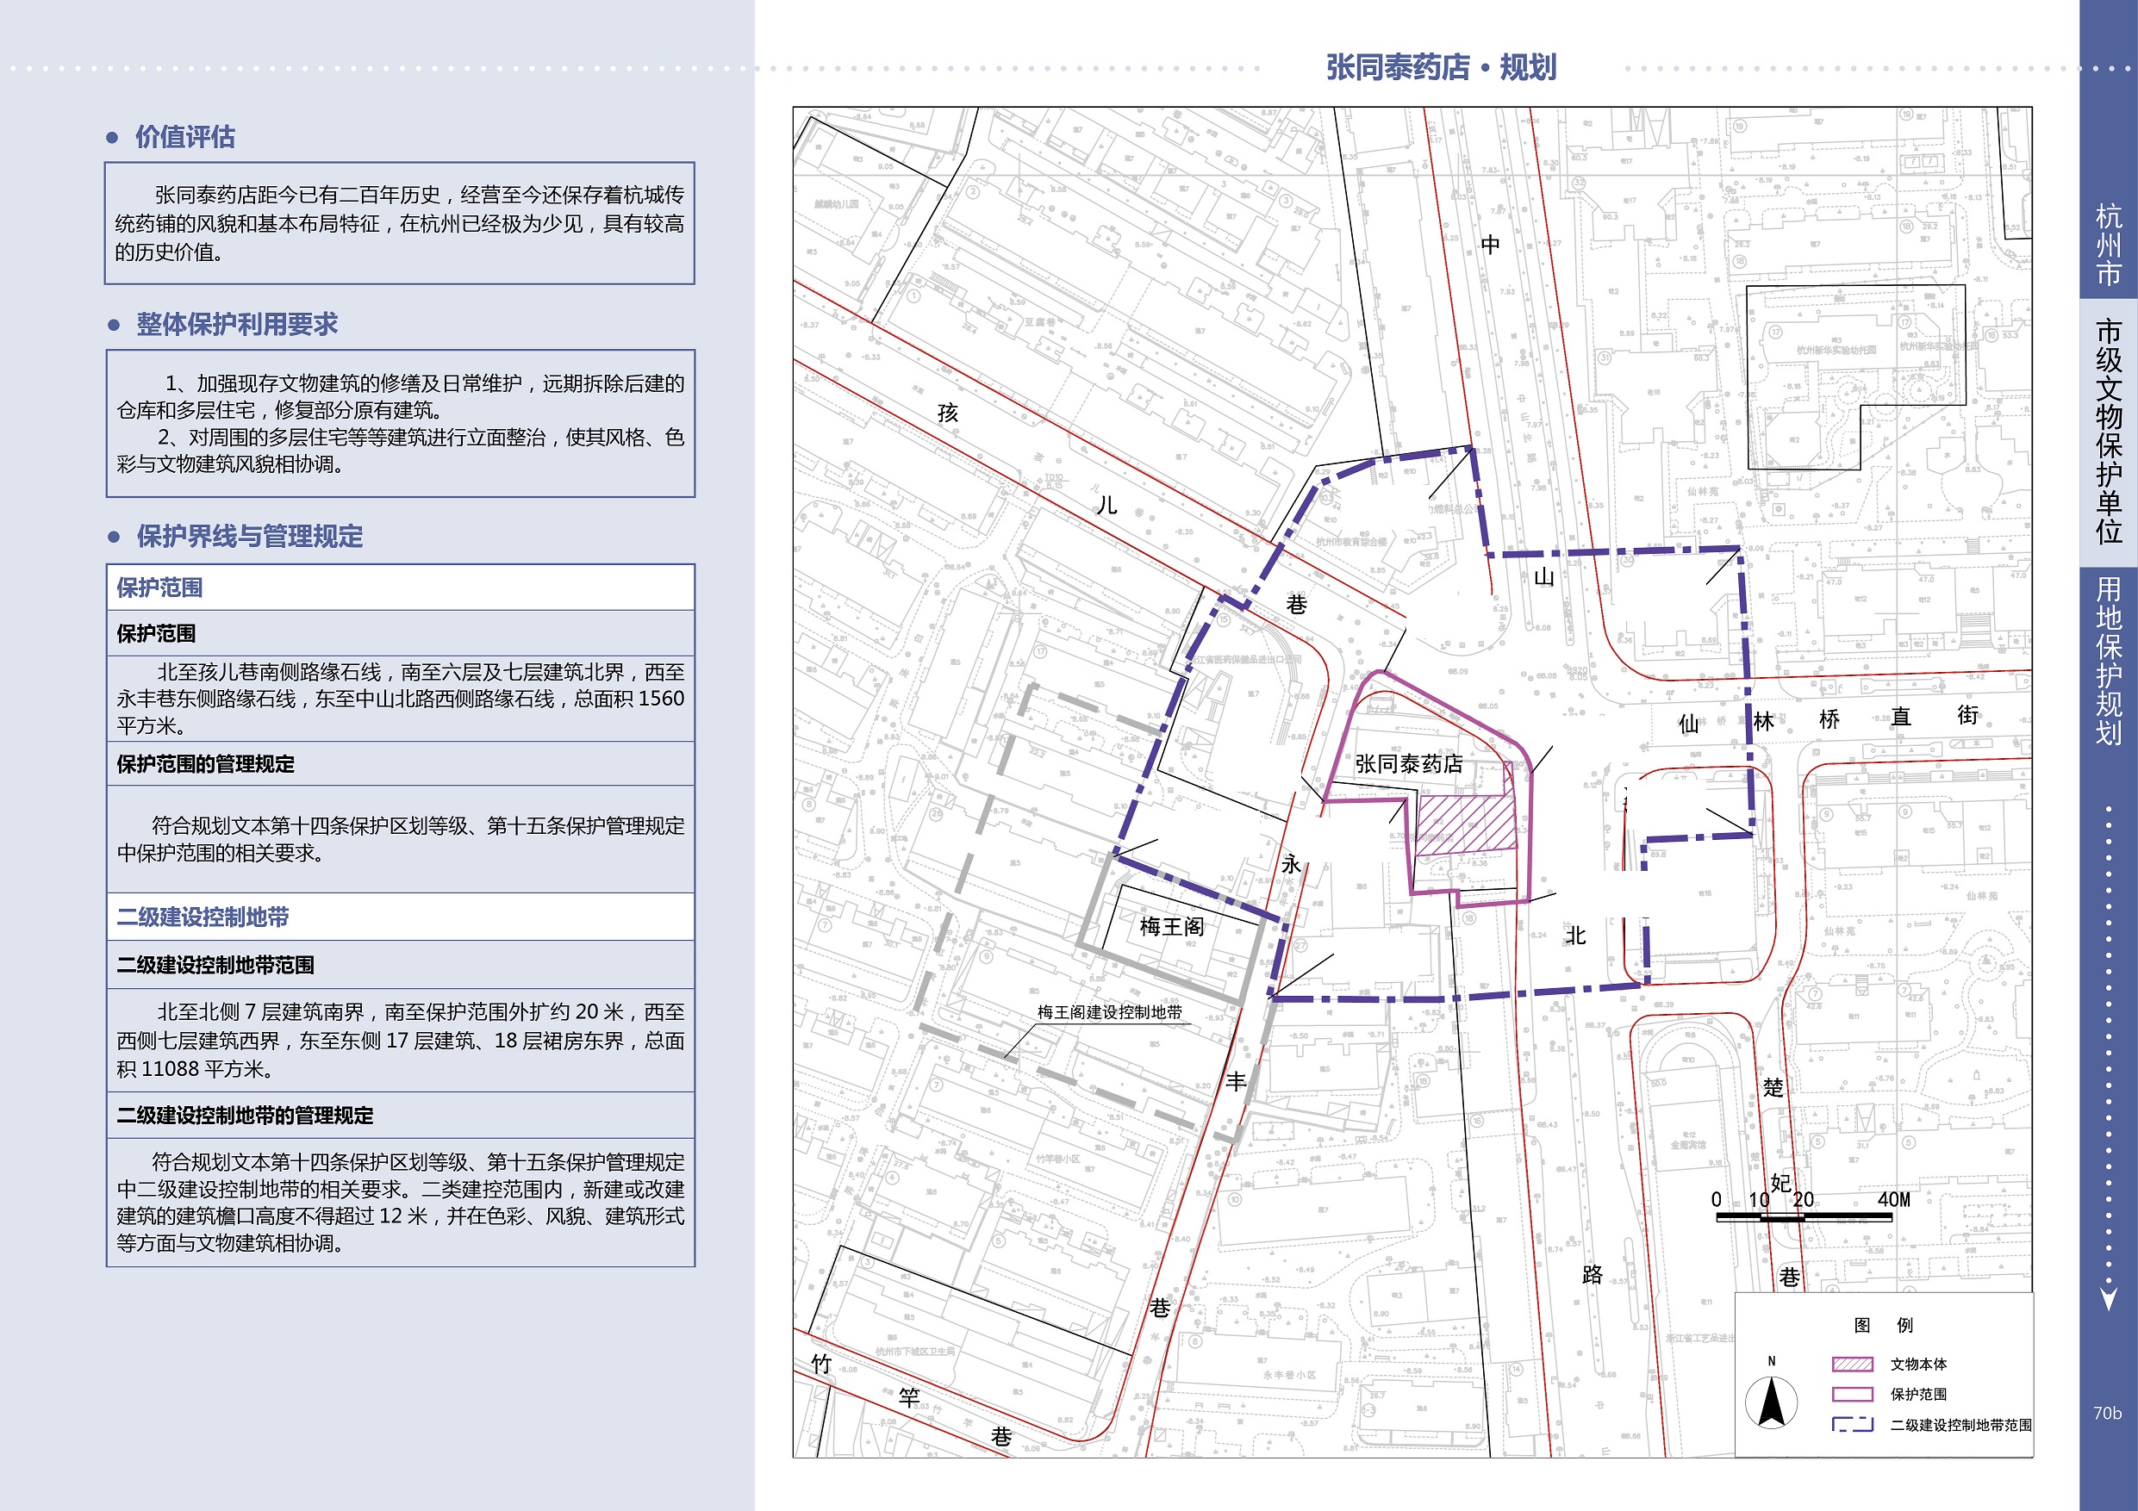Click the white downward arrow in the sidebar
Screen dimensions: 2138x1511
[2110, 1298]
